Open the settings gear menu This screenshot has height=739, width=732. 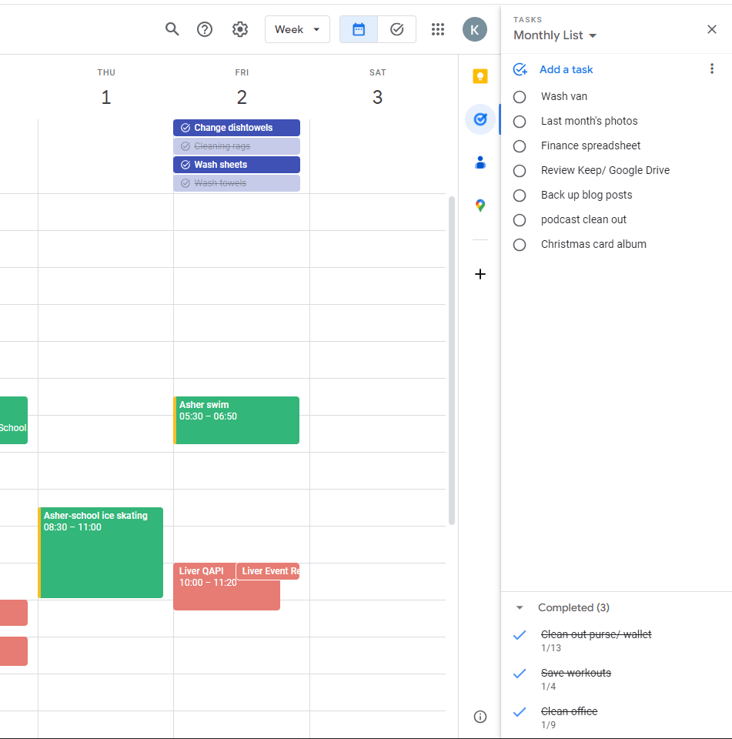click(240, 29)
